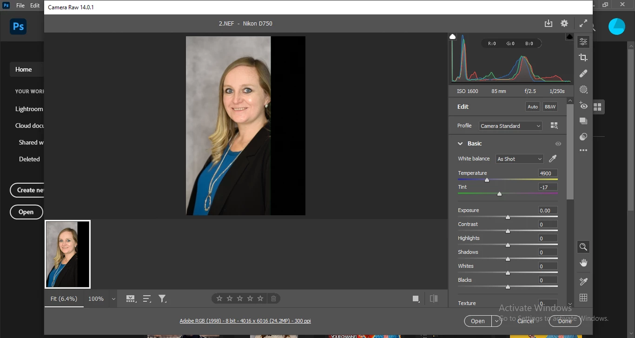Click the Edit panel scroll up arrow

570,100
